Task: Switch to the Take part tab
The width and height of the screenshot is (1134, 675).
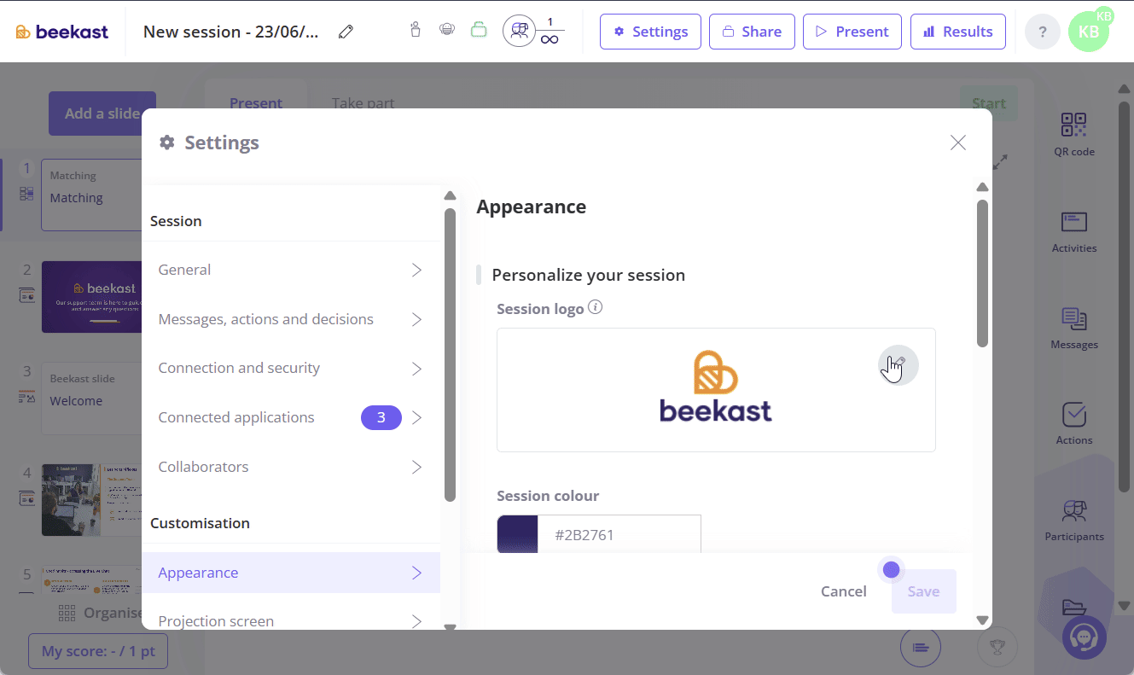Action: pos(363,103)
